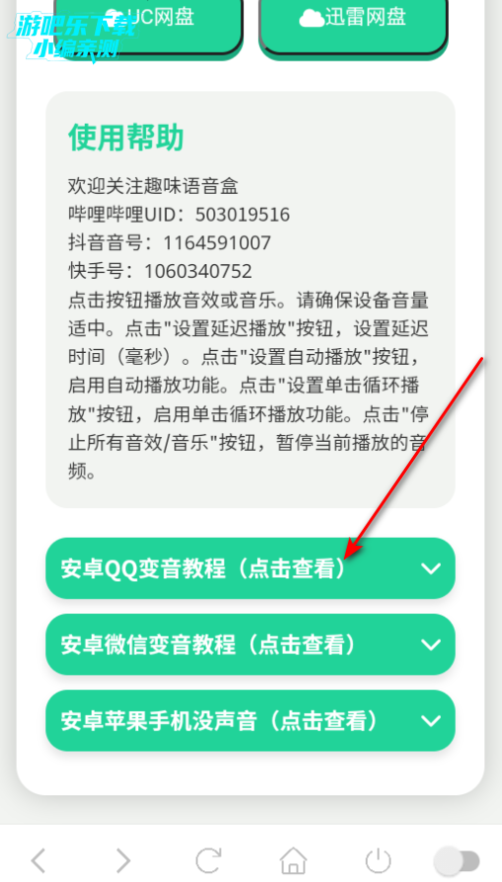Click the 哔哩哔哩UID 503019516 text
The height and width of the screenshot is (882, 502).
pos(179,215)
